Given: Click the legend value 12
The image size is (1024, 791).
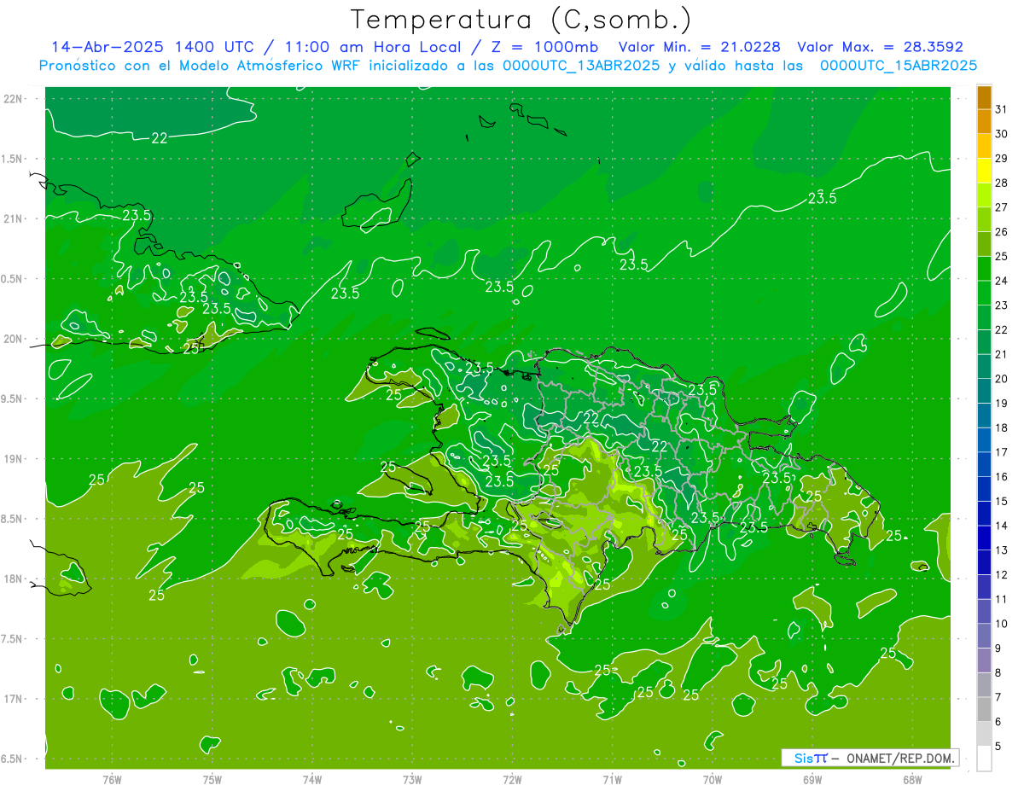Looking at the screenshot, I should click(x=1002, y=574).
